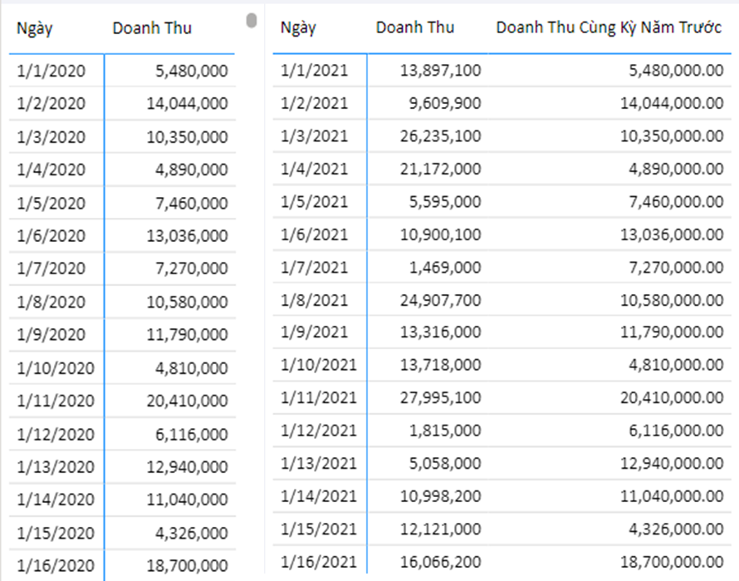The image size is (739, 581).
Task: Select the 1/1/2021 date cell
Action: [314, 71]
